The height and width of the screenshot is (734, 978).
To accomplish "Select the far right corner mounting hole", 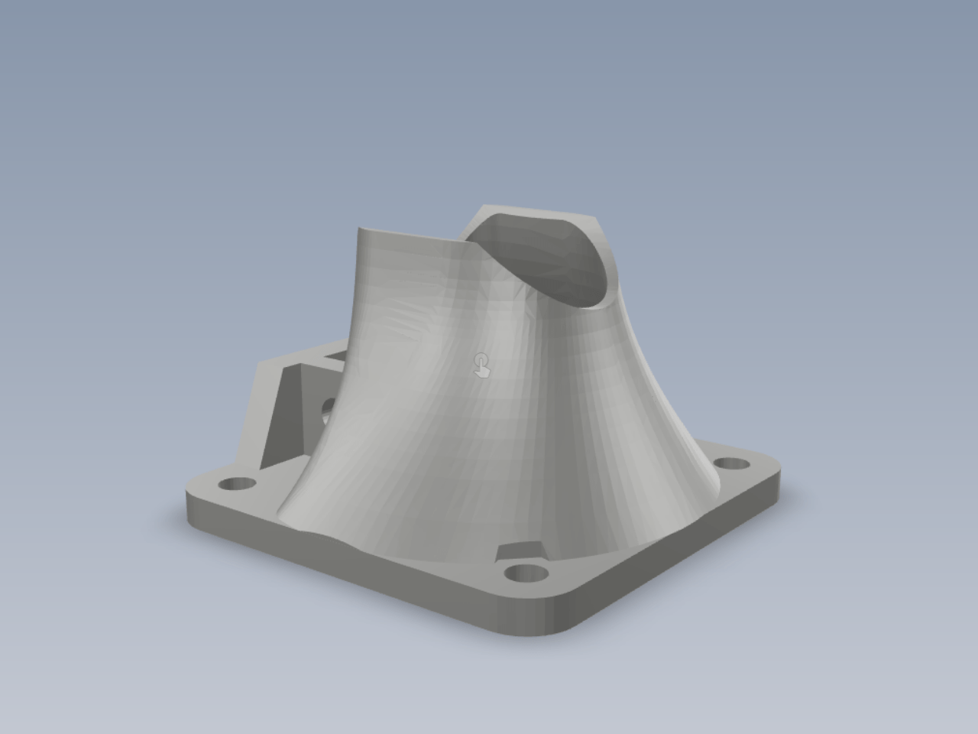I will click(733, 463).
